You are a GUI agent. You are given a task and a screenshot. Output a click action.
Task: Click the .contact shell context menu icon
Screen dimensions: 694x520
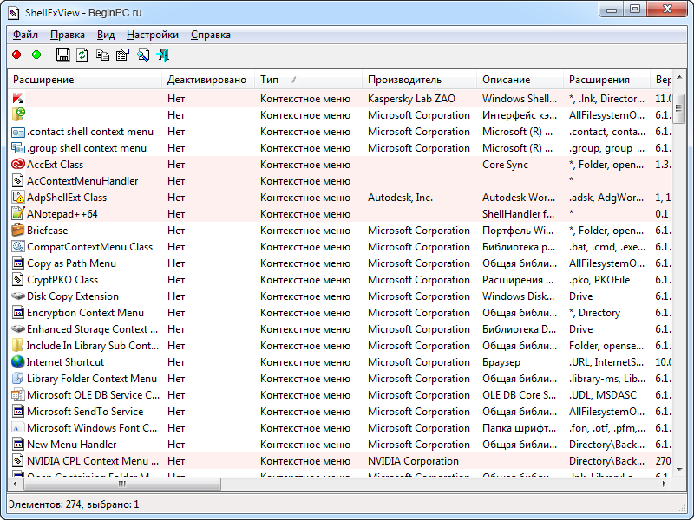click(x=18, y=132)
